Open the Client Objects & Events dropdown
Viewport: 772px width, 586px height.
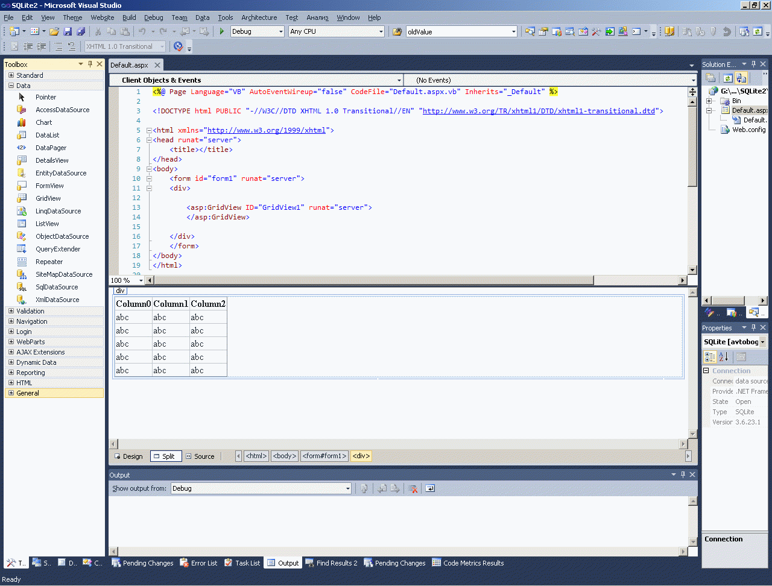(399, 80)
